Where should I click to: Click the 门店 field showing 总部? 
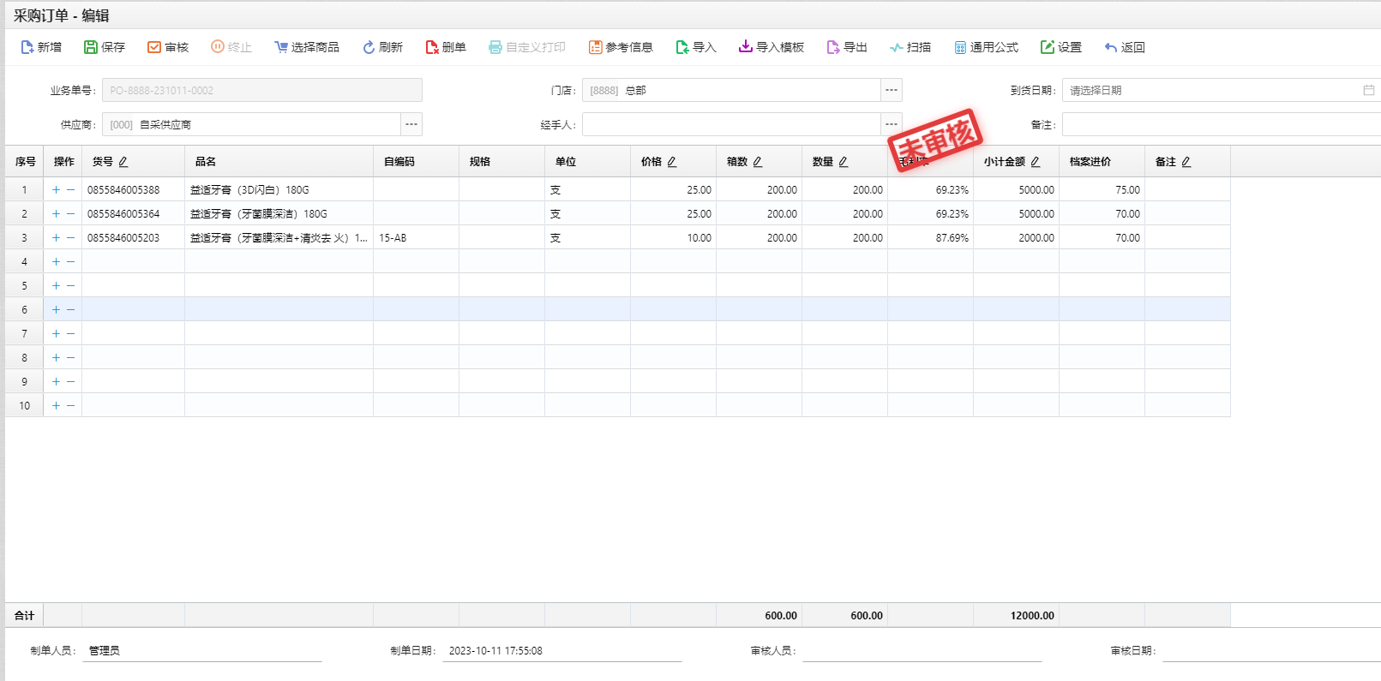click(731, 90)
